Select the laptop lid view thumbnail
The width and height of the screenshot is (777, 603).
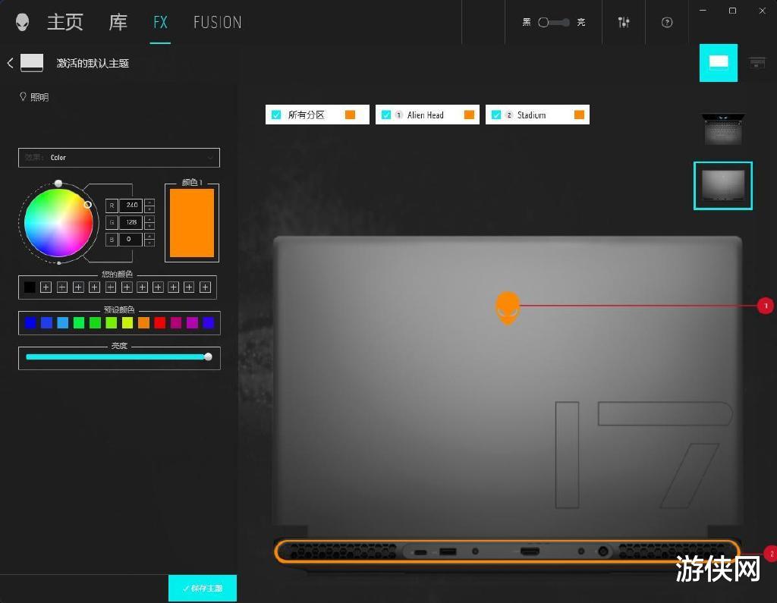pyautogui.click(x=723, y=185)
